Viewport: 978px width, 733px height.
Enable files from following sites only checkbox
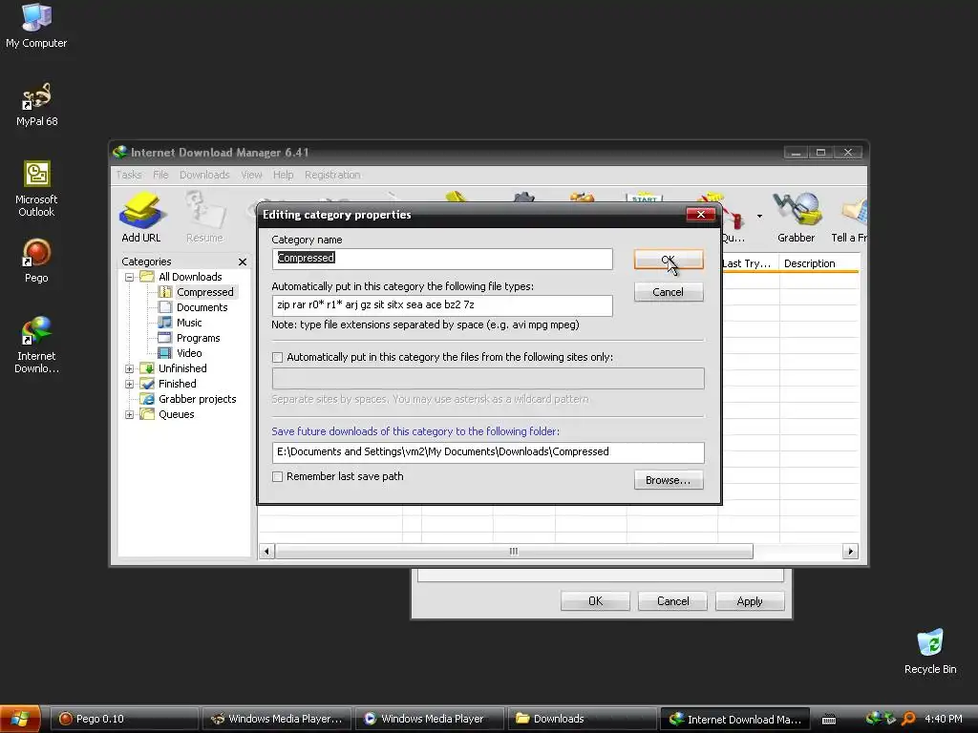point(278,357)
